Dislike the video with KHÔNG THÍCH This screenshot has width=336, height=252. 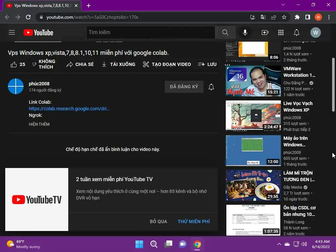tap(44, 64)
